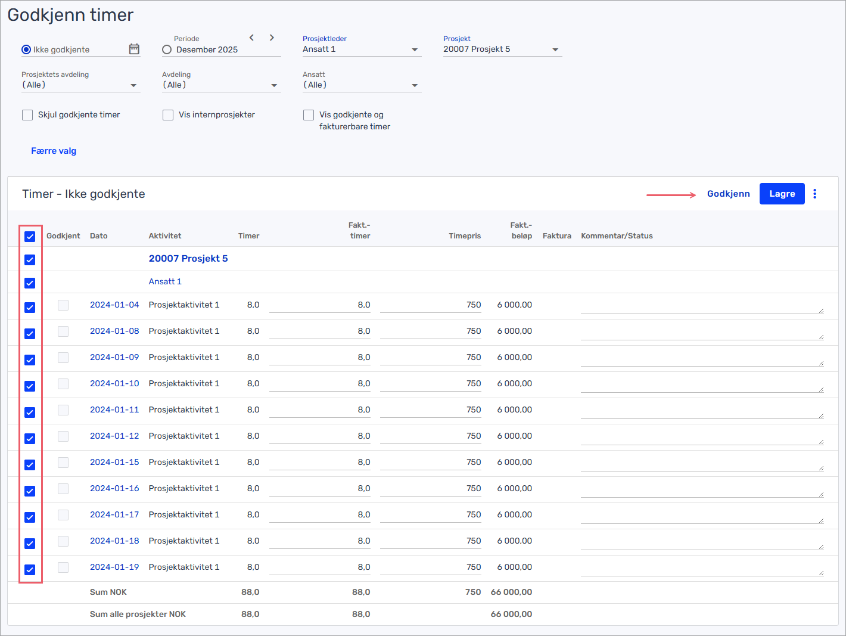Viewport: 846px width, 636px height.
Task: Click the Timepris field for 2024-01-10
Action: (430, 384)
